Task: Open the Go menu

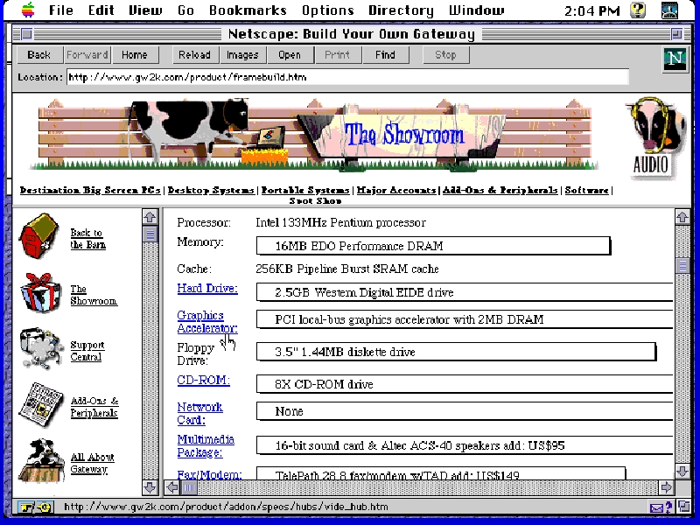Action: click(x=185, y=10)
